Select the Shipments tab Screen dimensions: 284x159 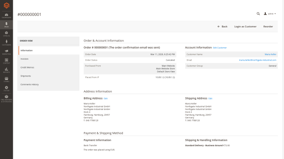[x=48, y=76]
